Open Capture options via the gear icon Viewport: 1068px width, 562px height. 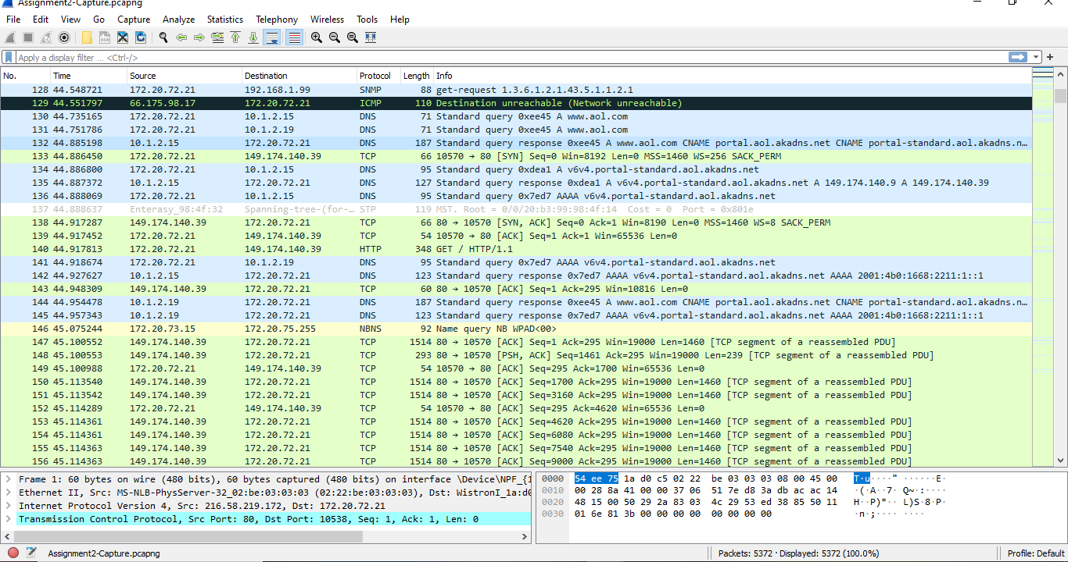point(65,37)
